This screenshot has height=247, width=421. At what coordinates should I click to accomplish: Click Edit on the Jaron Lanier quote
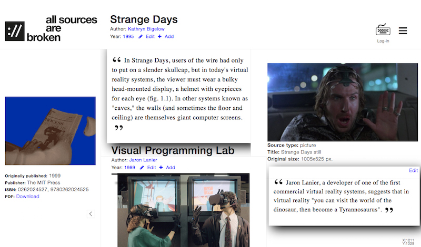tap(413, 171)
